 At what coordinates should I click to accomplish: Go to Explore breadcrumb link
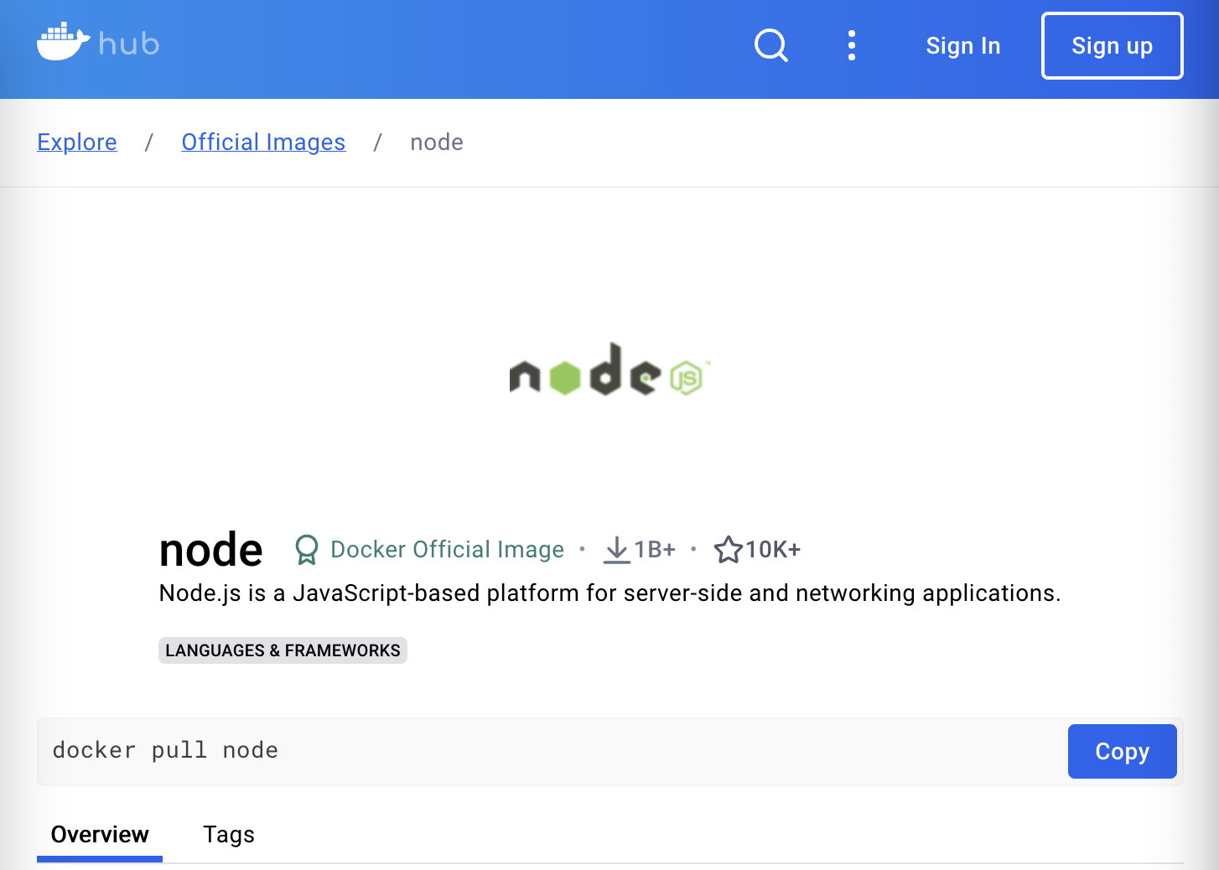click(x=77, y=142)
